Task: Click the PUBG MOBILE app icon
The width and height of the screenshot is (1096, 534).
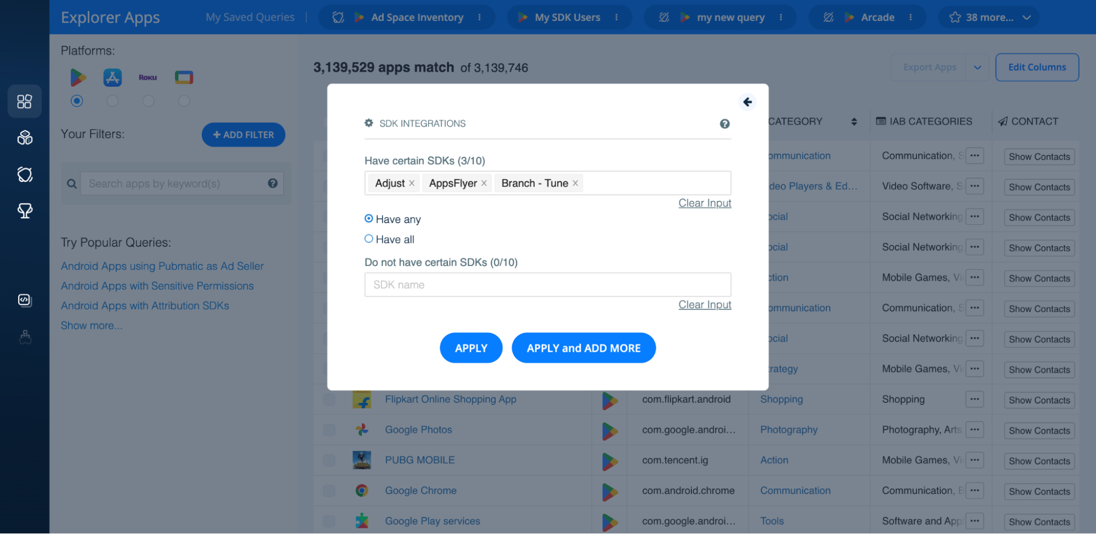Action: [x=362, y=460]
